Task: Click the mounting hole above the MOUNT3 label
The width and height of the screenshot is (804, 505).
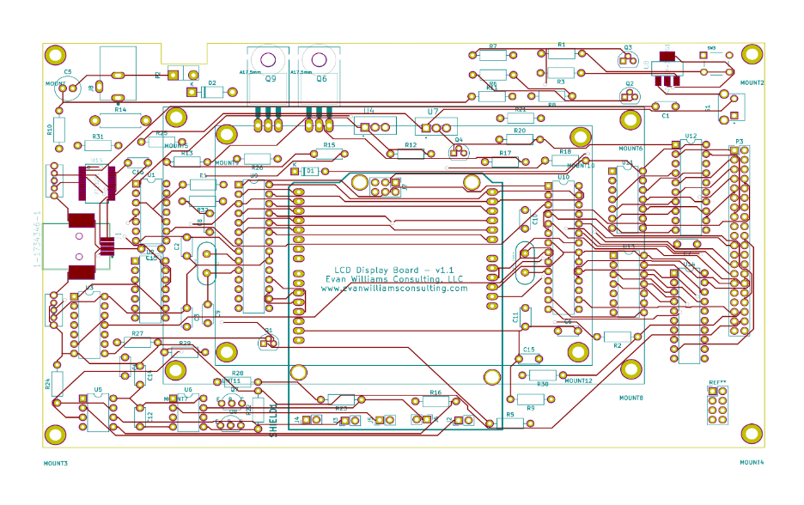Action: click(x=55, y=435)
